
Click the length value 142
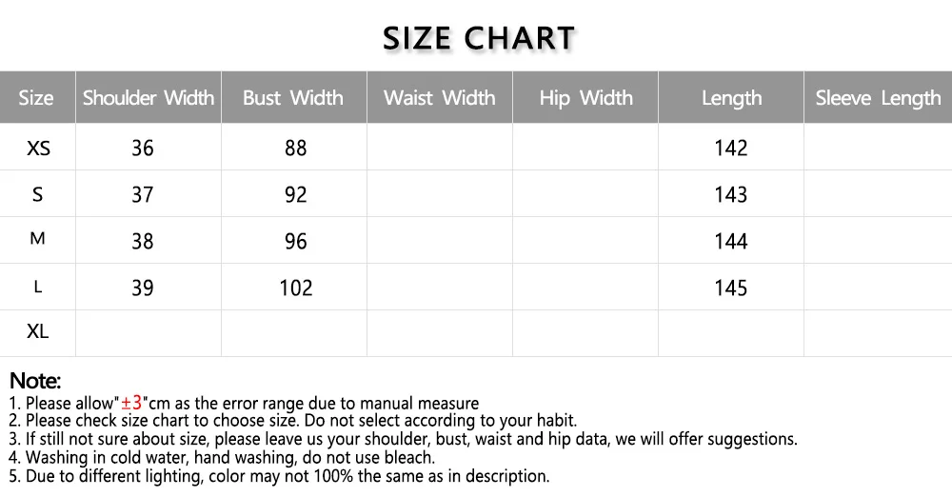pos(730,148)
